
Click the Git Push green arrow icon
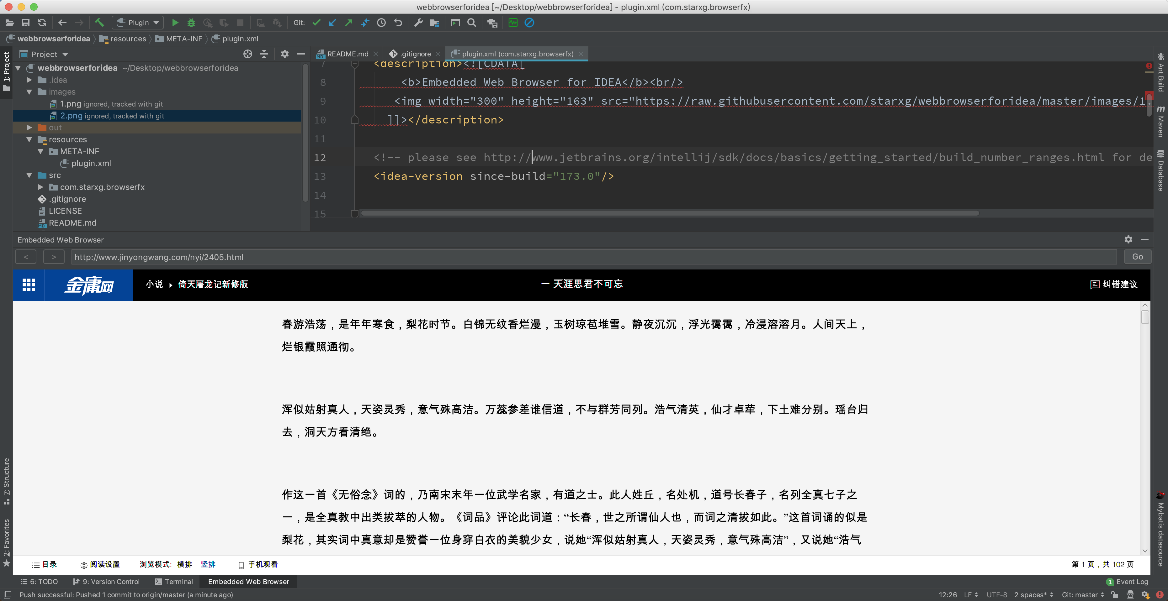(349, 23)
